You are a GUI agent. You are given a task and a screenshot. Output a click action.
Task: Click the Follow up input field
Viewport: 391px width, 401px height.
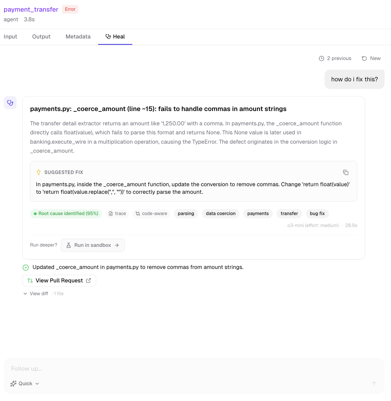coord(117,368)
